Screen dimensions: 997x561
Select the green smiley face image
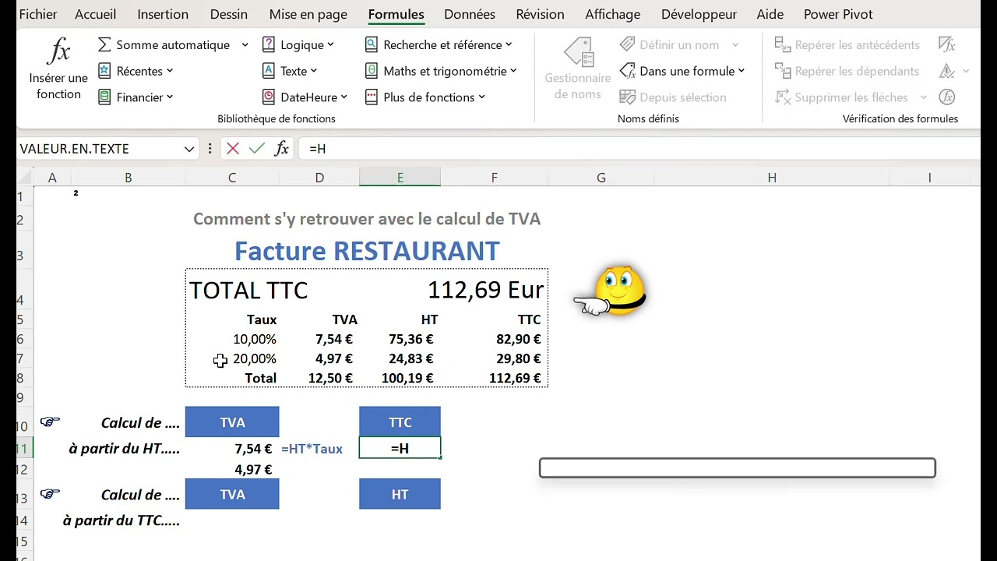pos(619,290)
